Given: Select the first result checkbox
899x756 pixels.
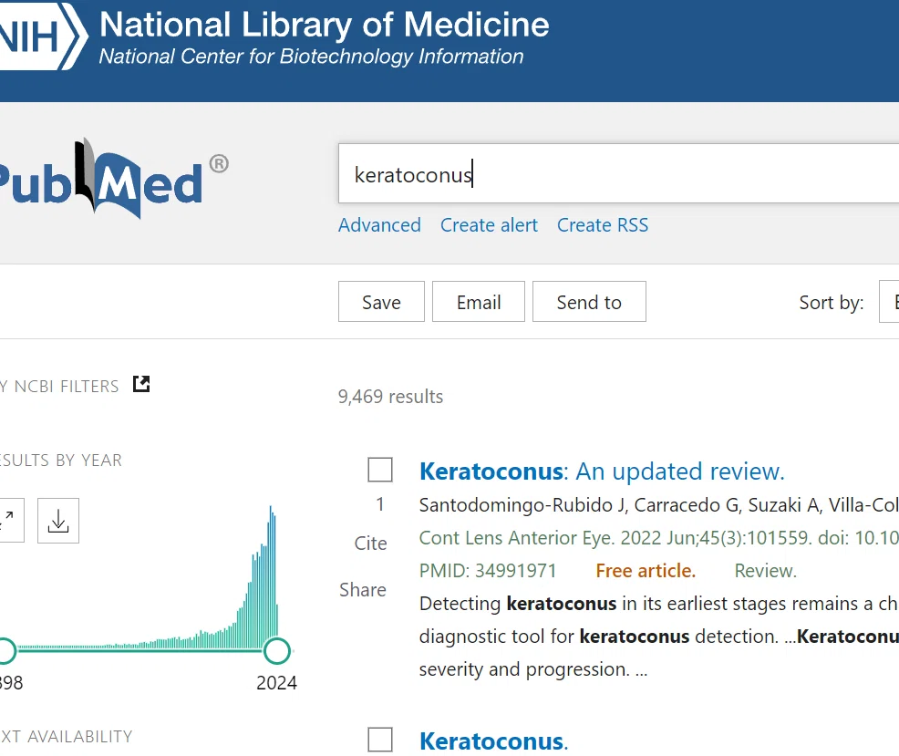Looking at the screenshot, I should (380, 470).
